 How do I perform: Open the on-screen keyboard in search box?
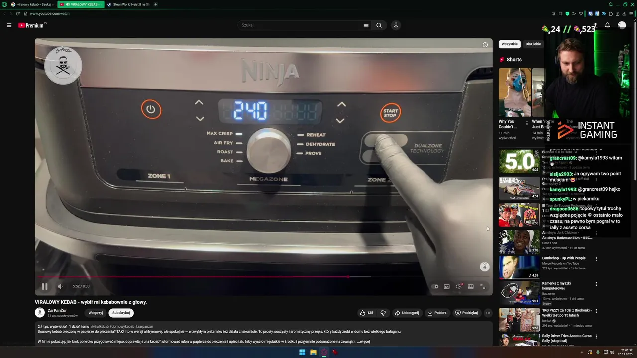point(366,25)
